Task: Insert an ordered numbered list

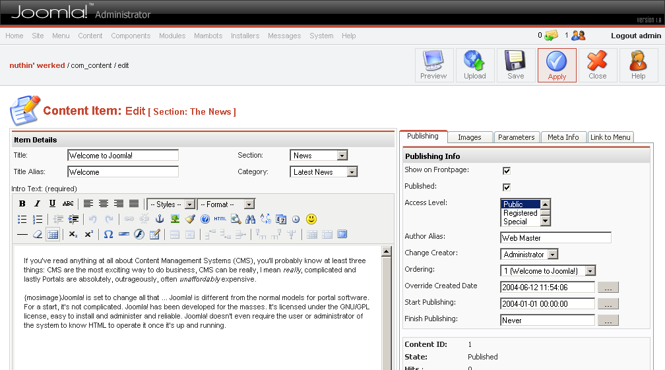Action: click(x=38, y=219)
